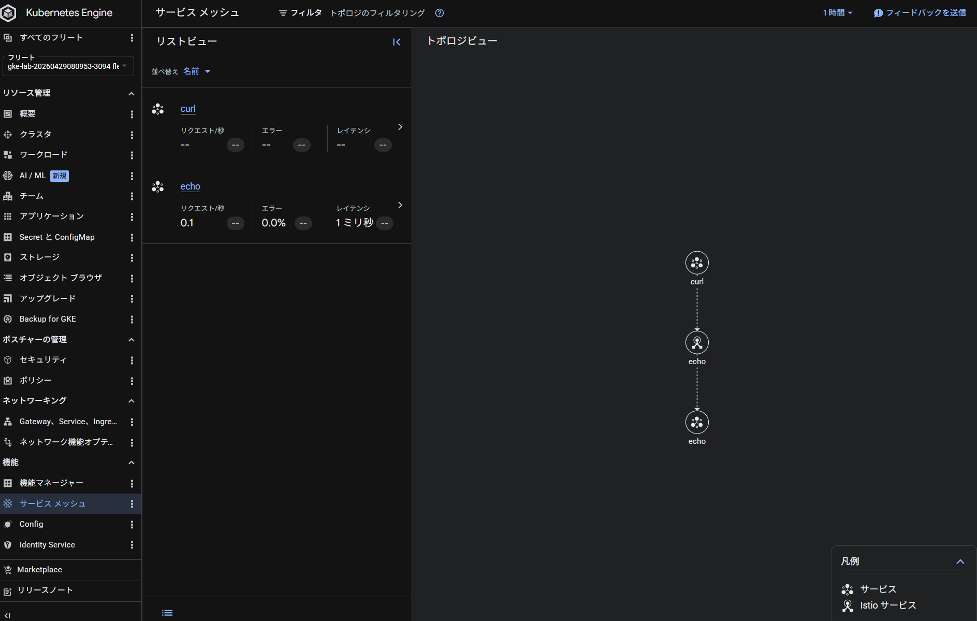This screenshot has height=621, width=977.
Task: Collapse the left navigation menu icon
Action: [7, 615]
